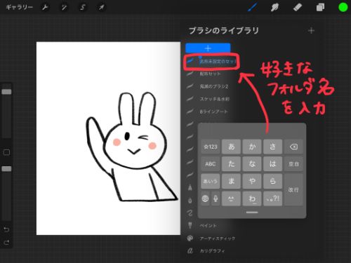Return to the ギャラリー gallery
351x263 pixels.
coord(19,7)
